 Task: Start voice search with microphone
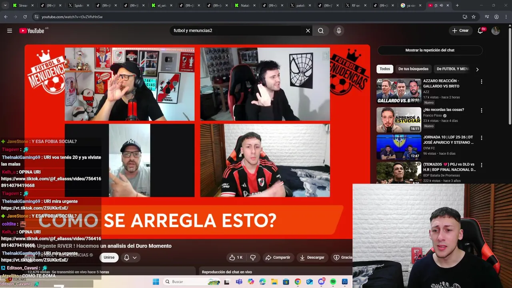pyautogui.click(x=339, y=31)
